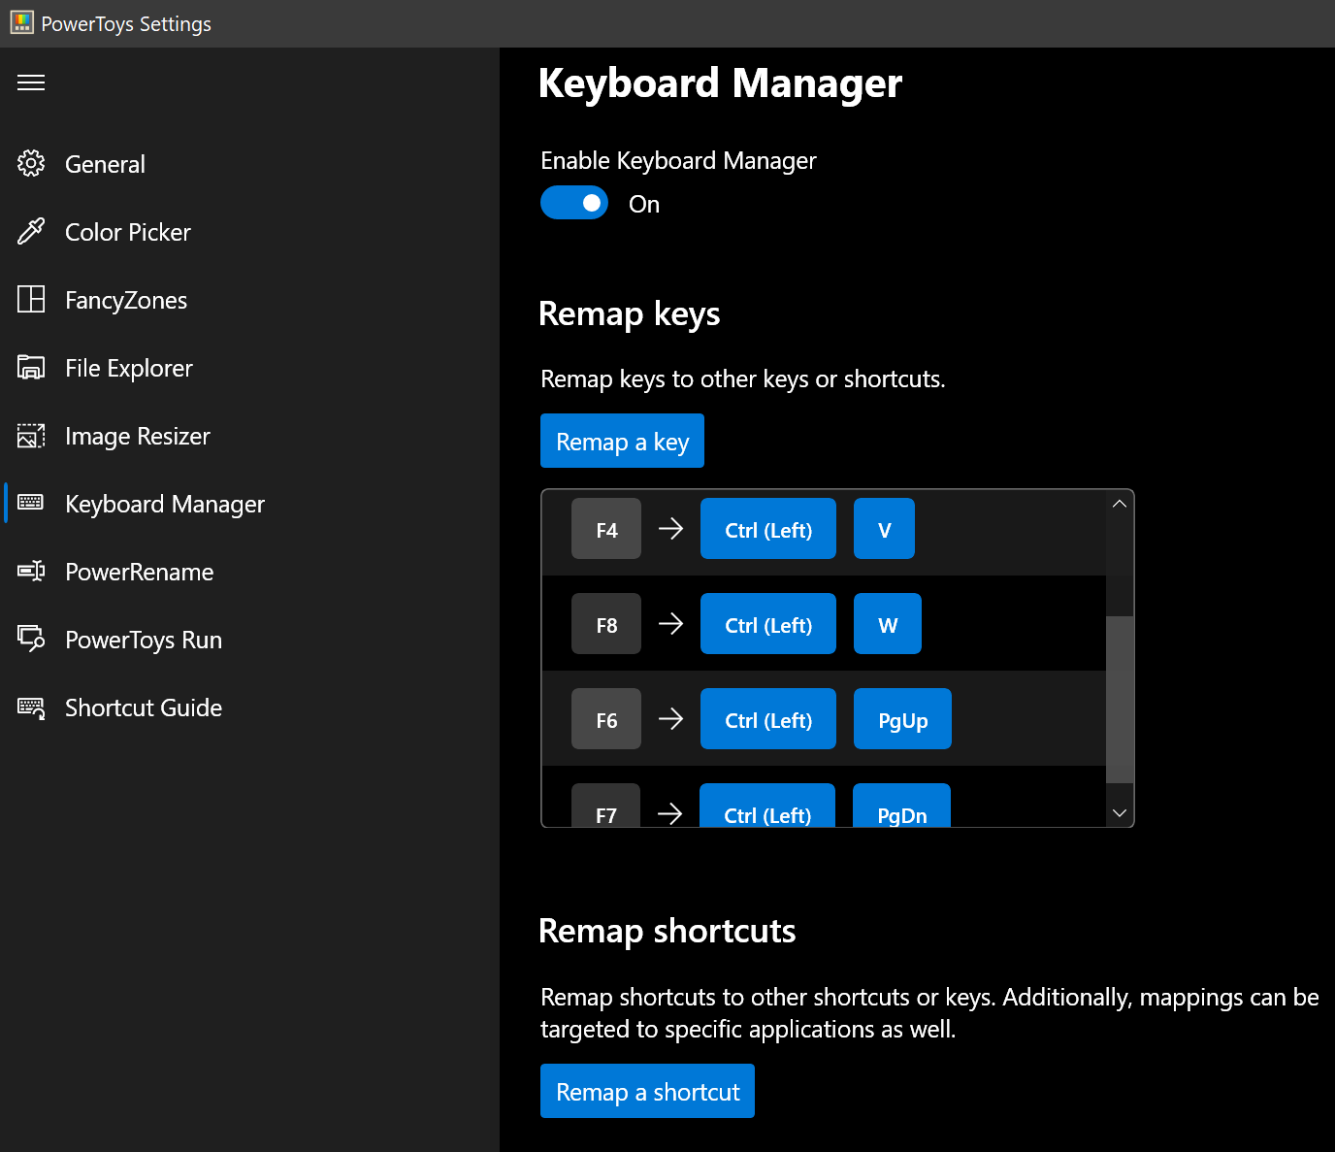Click the remap list scrollbar thumb
The width and height of the screenshot is (1335, 1152).
(1120, 699)
